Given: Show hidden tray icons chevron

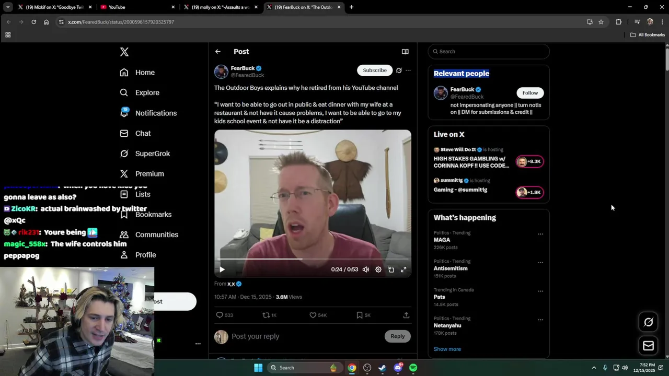Looking at the screenshot, I should click(594, 368).
